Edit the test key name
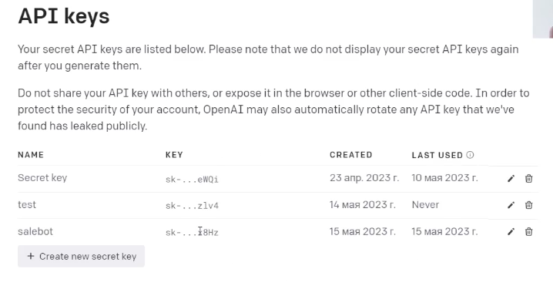The width and height of the screenshot is (553, 286). (511, 205)
